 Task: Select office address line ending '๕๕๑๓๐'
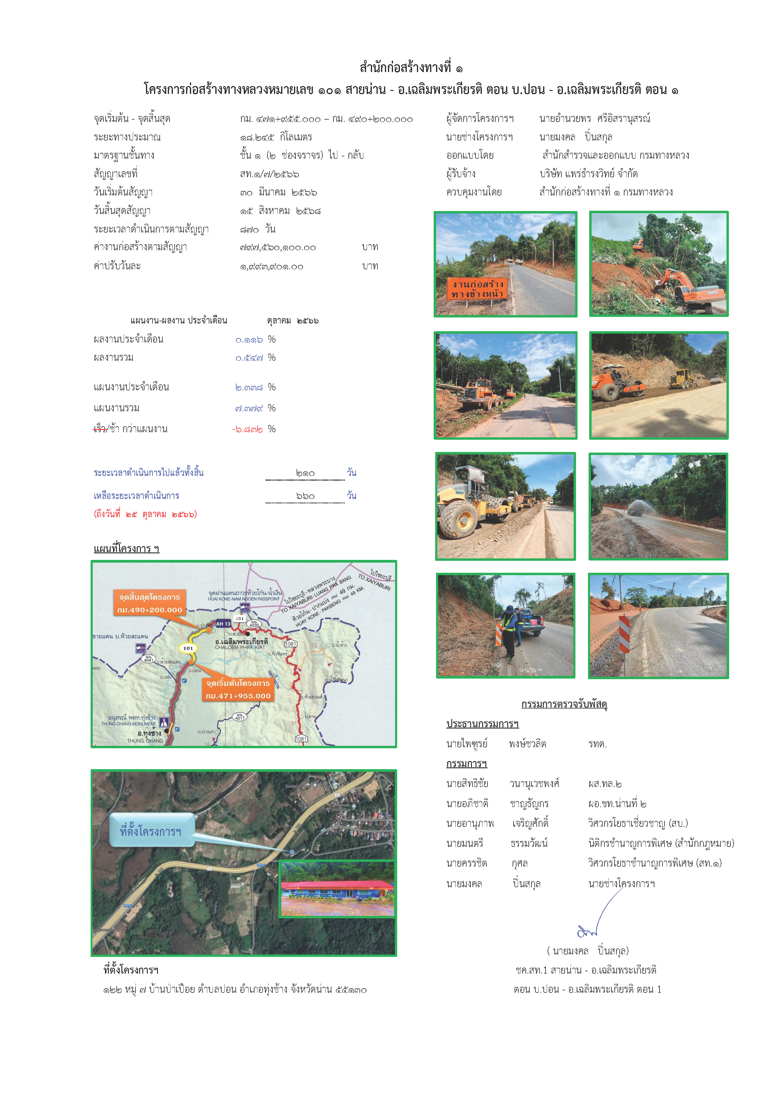tap(235, 989)
